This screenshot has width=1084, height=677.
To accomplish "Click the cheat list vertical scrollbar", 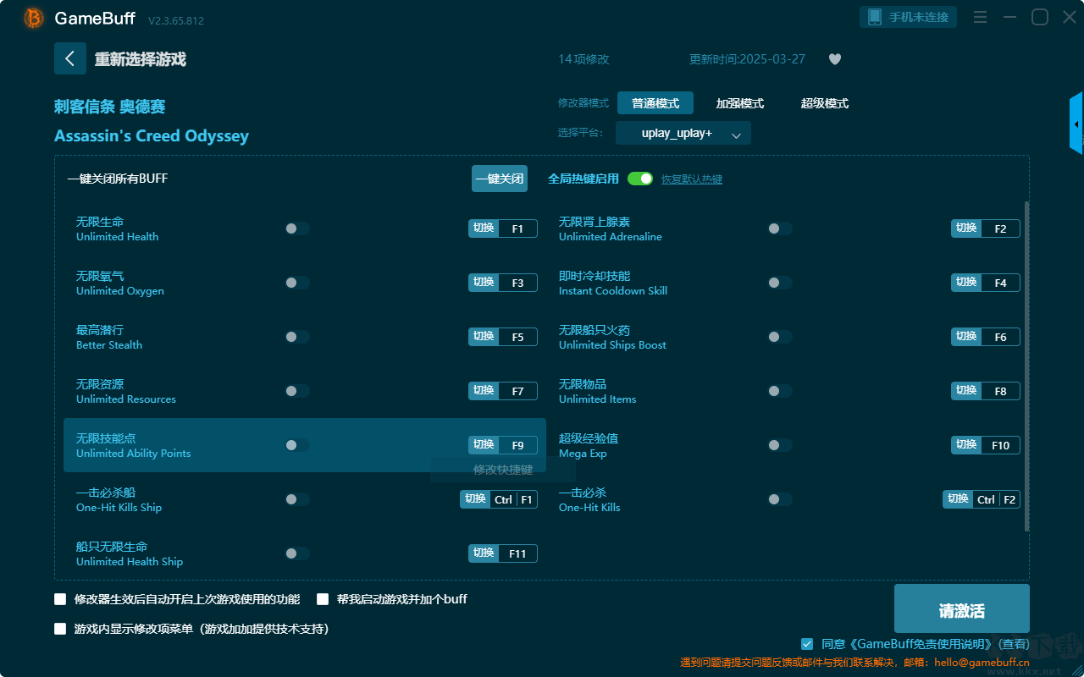I will pyautogui.click(x=1027, y=366).
